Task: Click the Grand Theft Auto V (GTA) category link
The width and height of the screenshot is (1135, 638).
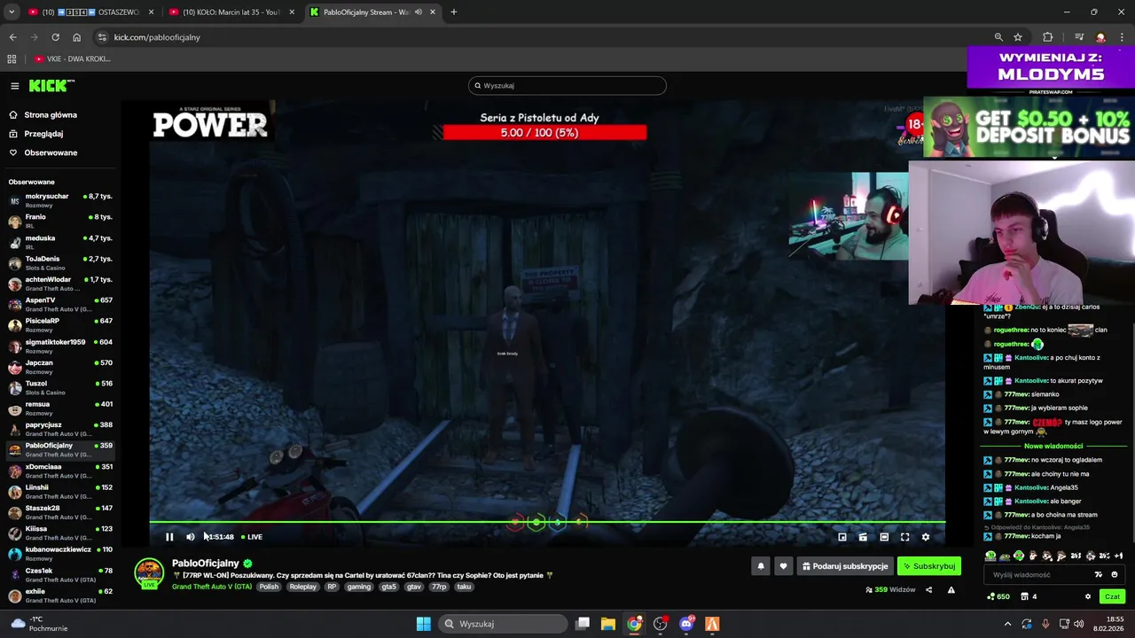Action: click(212, 587)
